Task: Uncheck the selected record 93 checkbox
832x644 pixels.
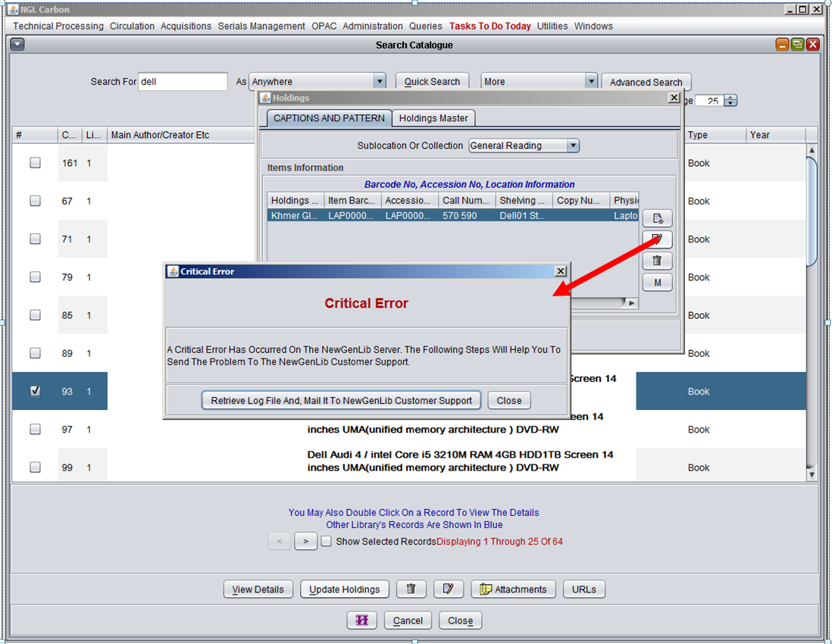Action: click(35, 391)
